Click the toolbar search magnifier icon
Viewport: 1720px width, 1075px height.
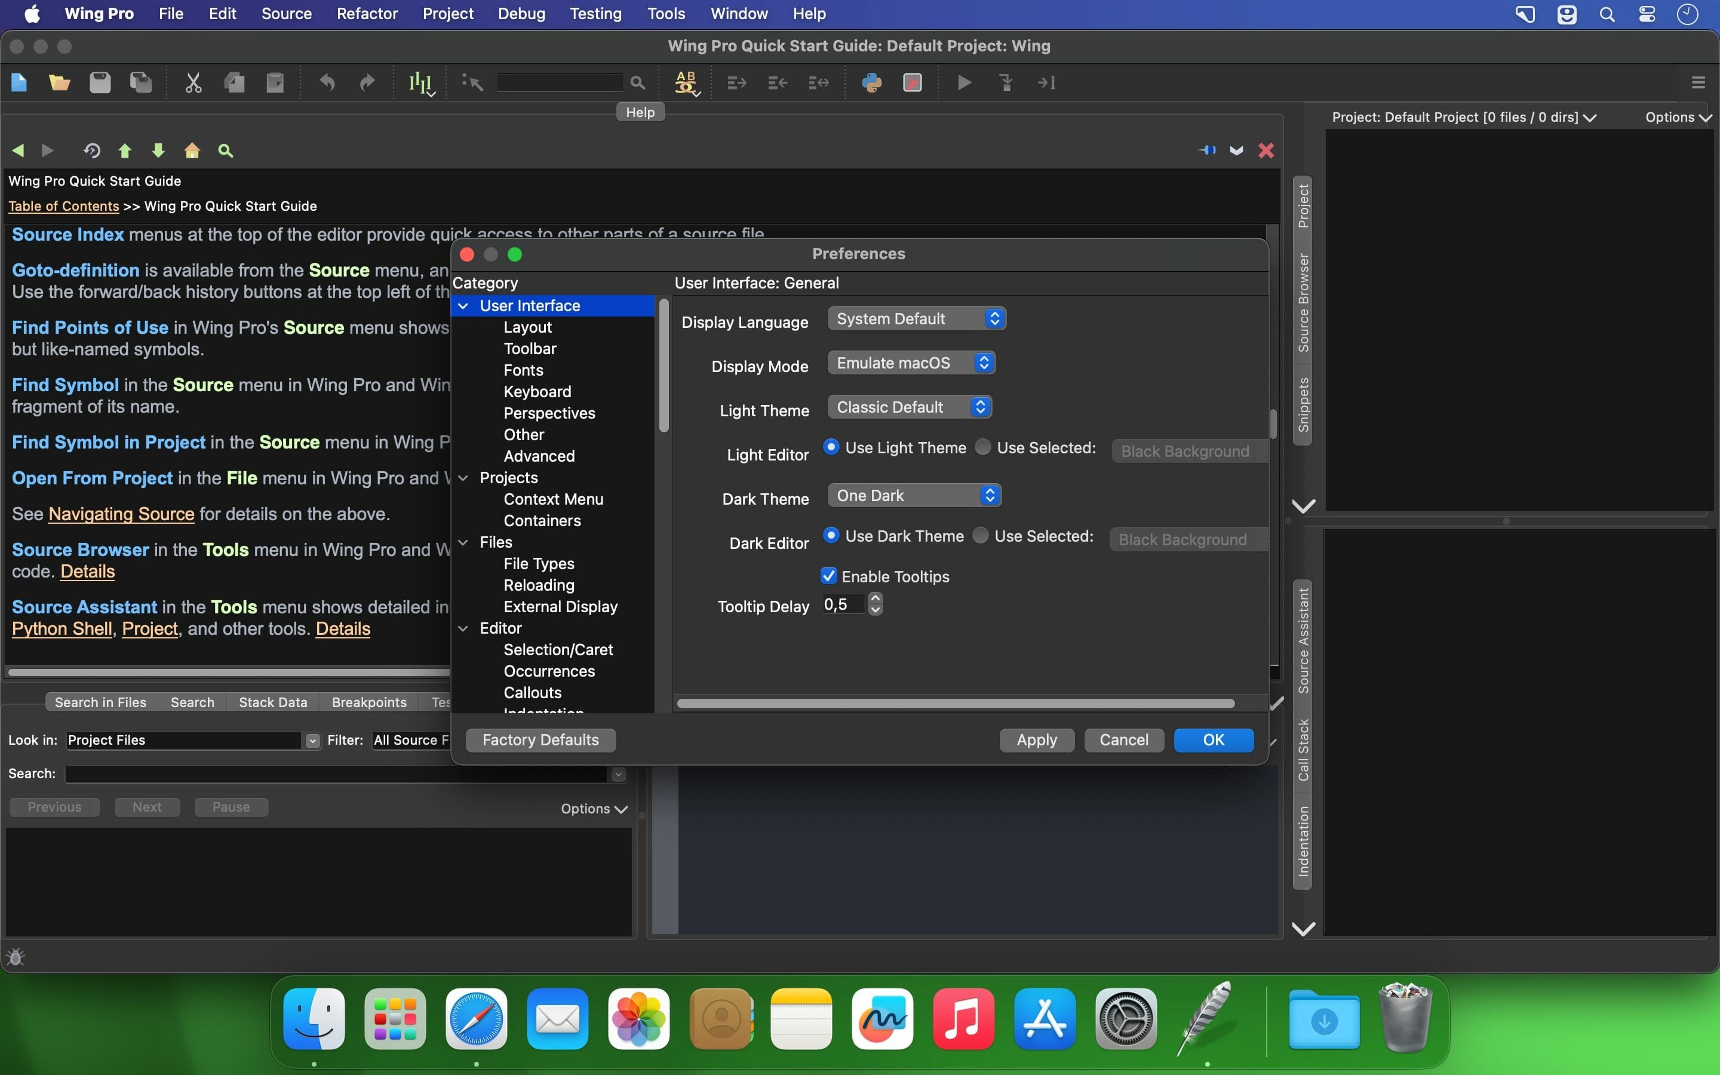(638, 83)
